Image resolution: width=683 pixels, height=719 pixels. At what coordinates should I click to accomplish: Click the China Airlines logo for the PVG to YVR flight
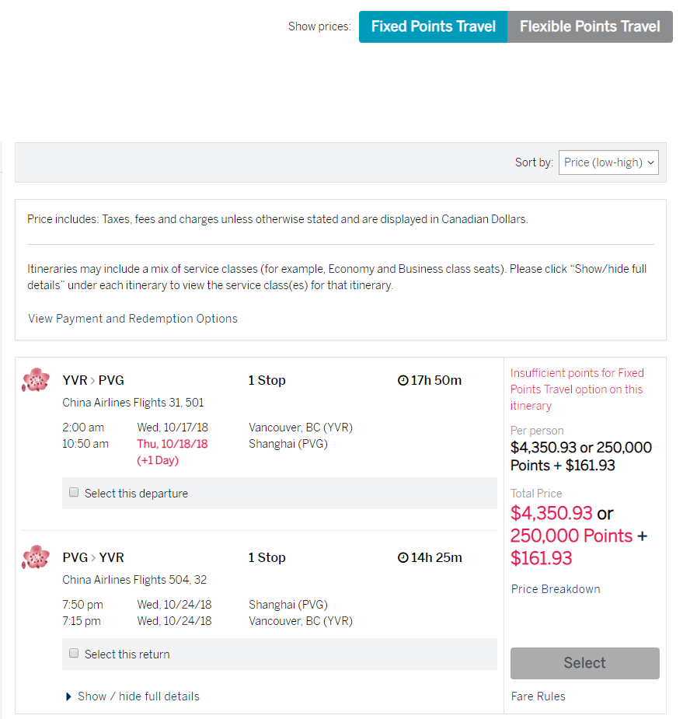pyautogui.click(x=36, y=557)
